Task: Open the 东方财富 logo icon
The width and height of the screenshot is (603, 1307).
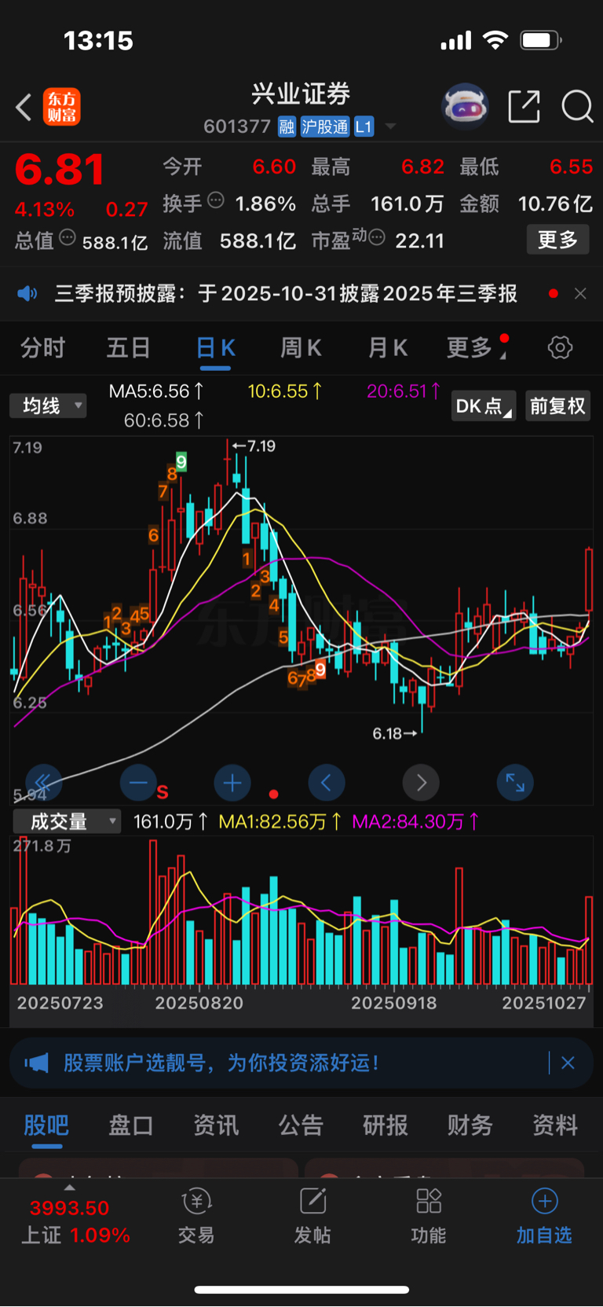Action: (62, 107)
